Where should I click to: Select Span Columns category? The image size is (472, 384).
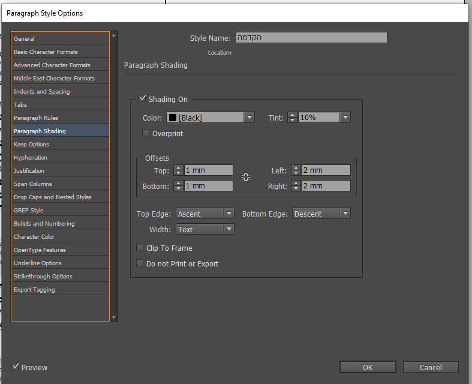click(60, 184)
